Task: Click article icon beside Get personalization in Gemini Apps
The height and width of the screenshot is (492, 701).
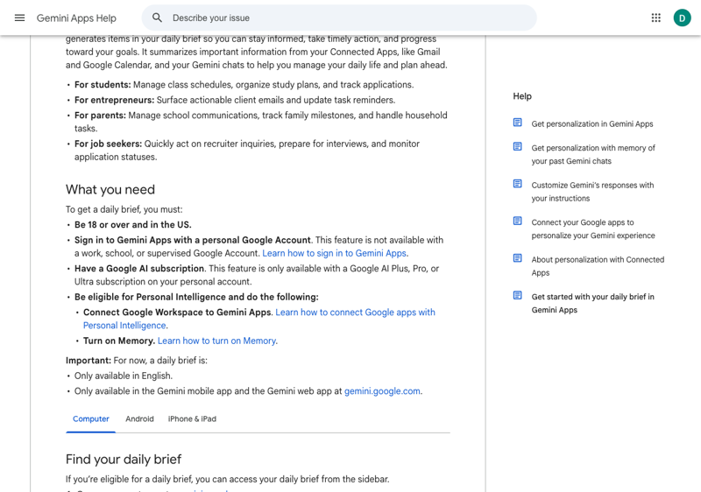Action: point(517,123)
